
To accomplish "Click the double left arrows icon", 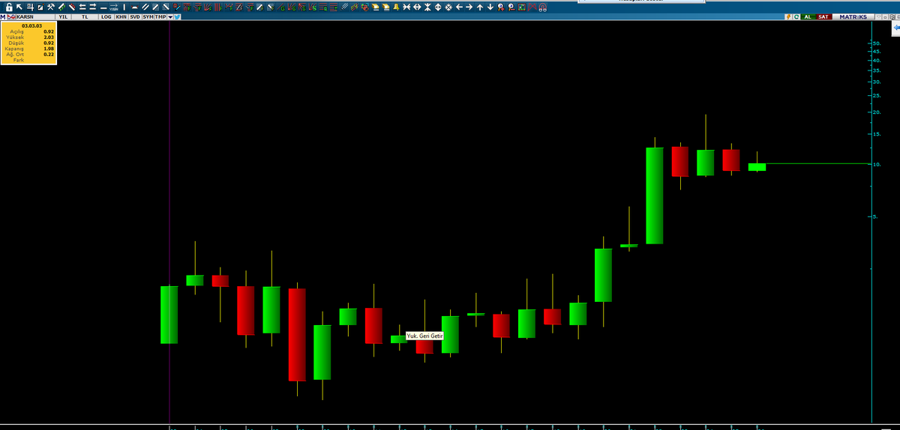I will [82, 7].
